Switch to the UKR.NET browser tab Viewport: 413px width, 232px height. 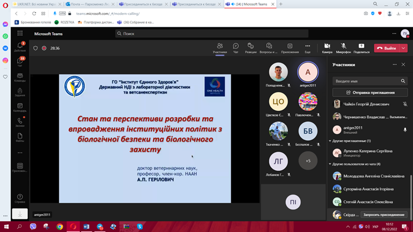click(36, 4)
